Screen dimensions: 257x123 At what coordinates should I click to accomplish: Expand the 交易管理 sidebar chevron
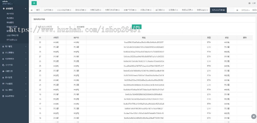coord(26,65)
